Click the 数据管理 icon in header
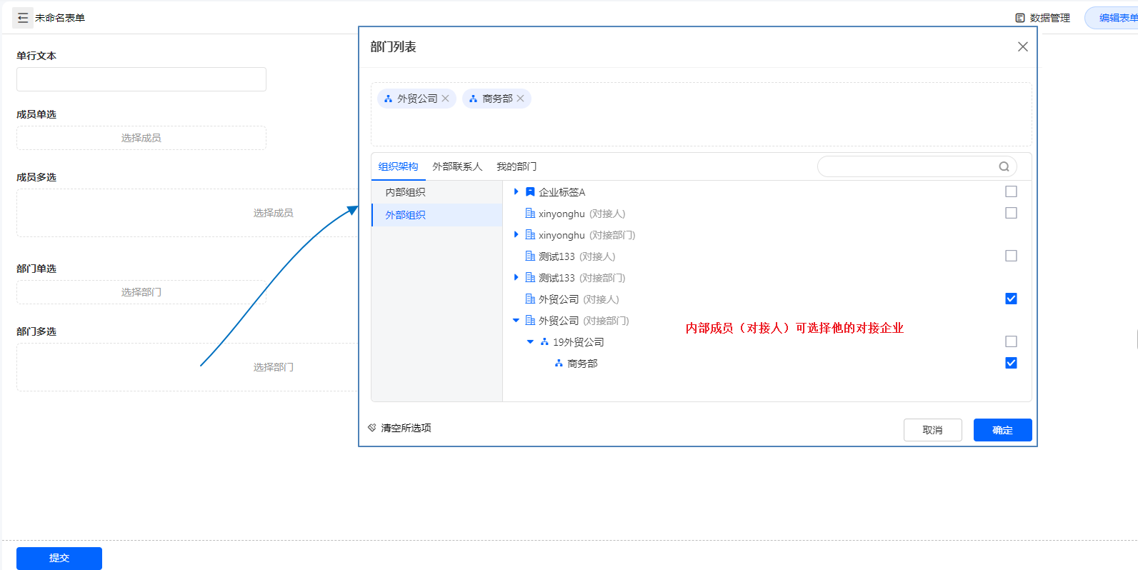Image resolution: width=1138 pixels, height=570 pixels. (1020, 18)
